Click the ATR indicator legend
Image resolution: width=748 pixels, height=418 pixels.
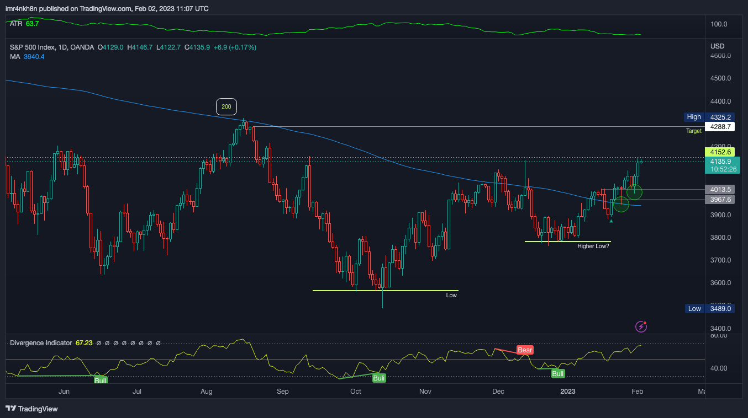click(x=24, y=24)
